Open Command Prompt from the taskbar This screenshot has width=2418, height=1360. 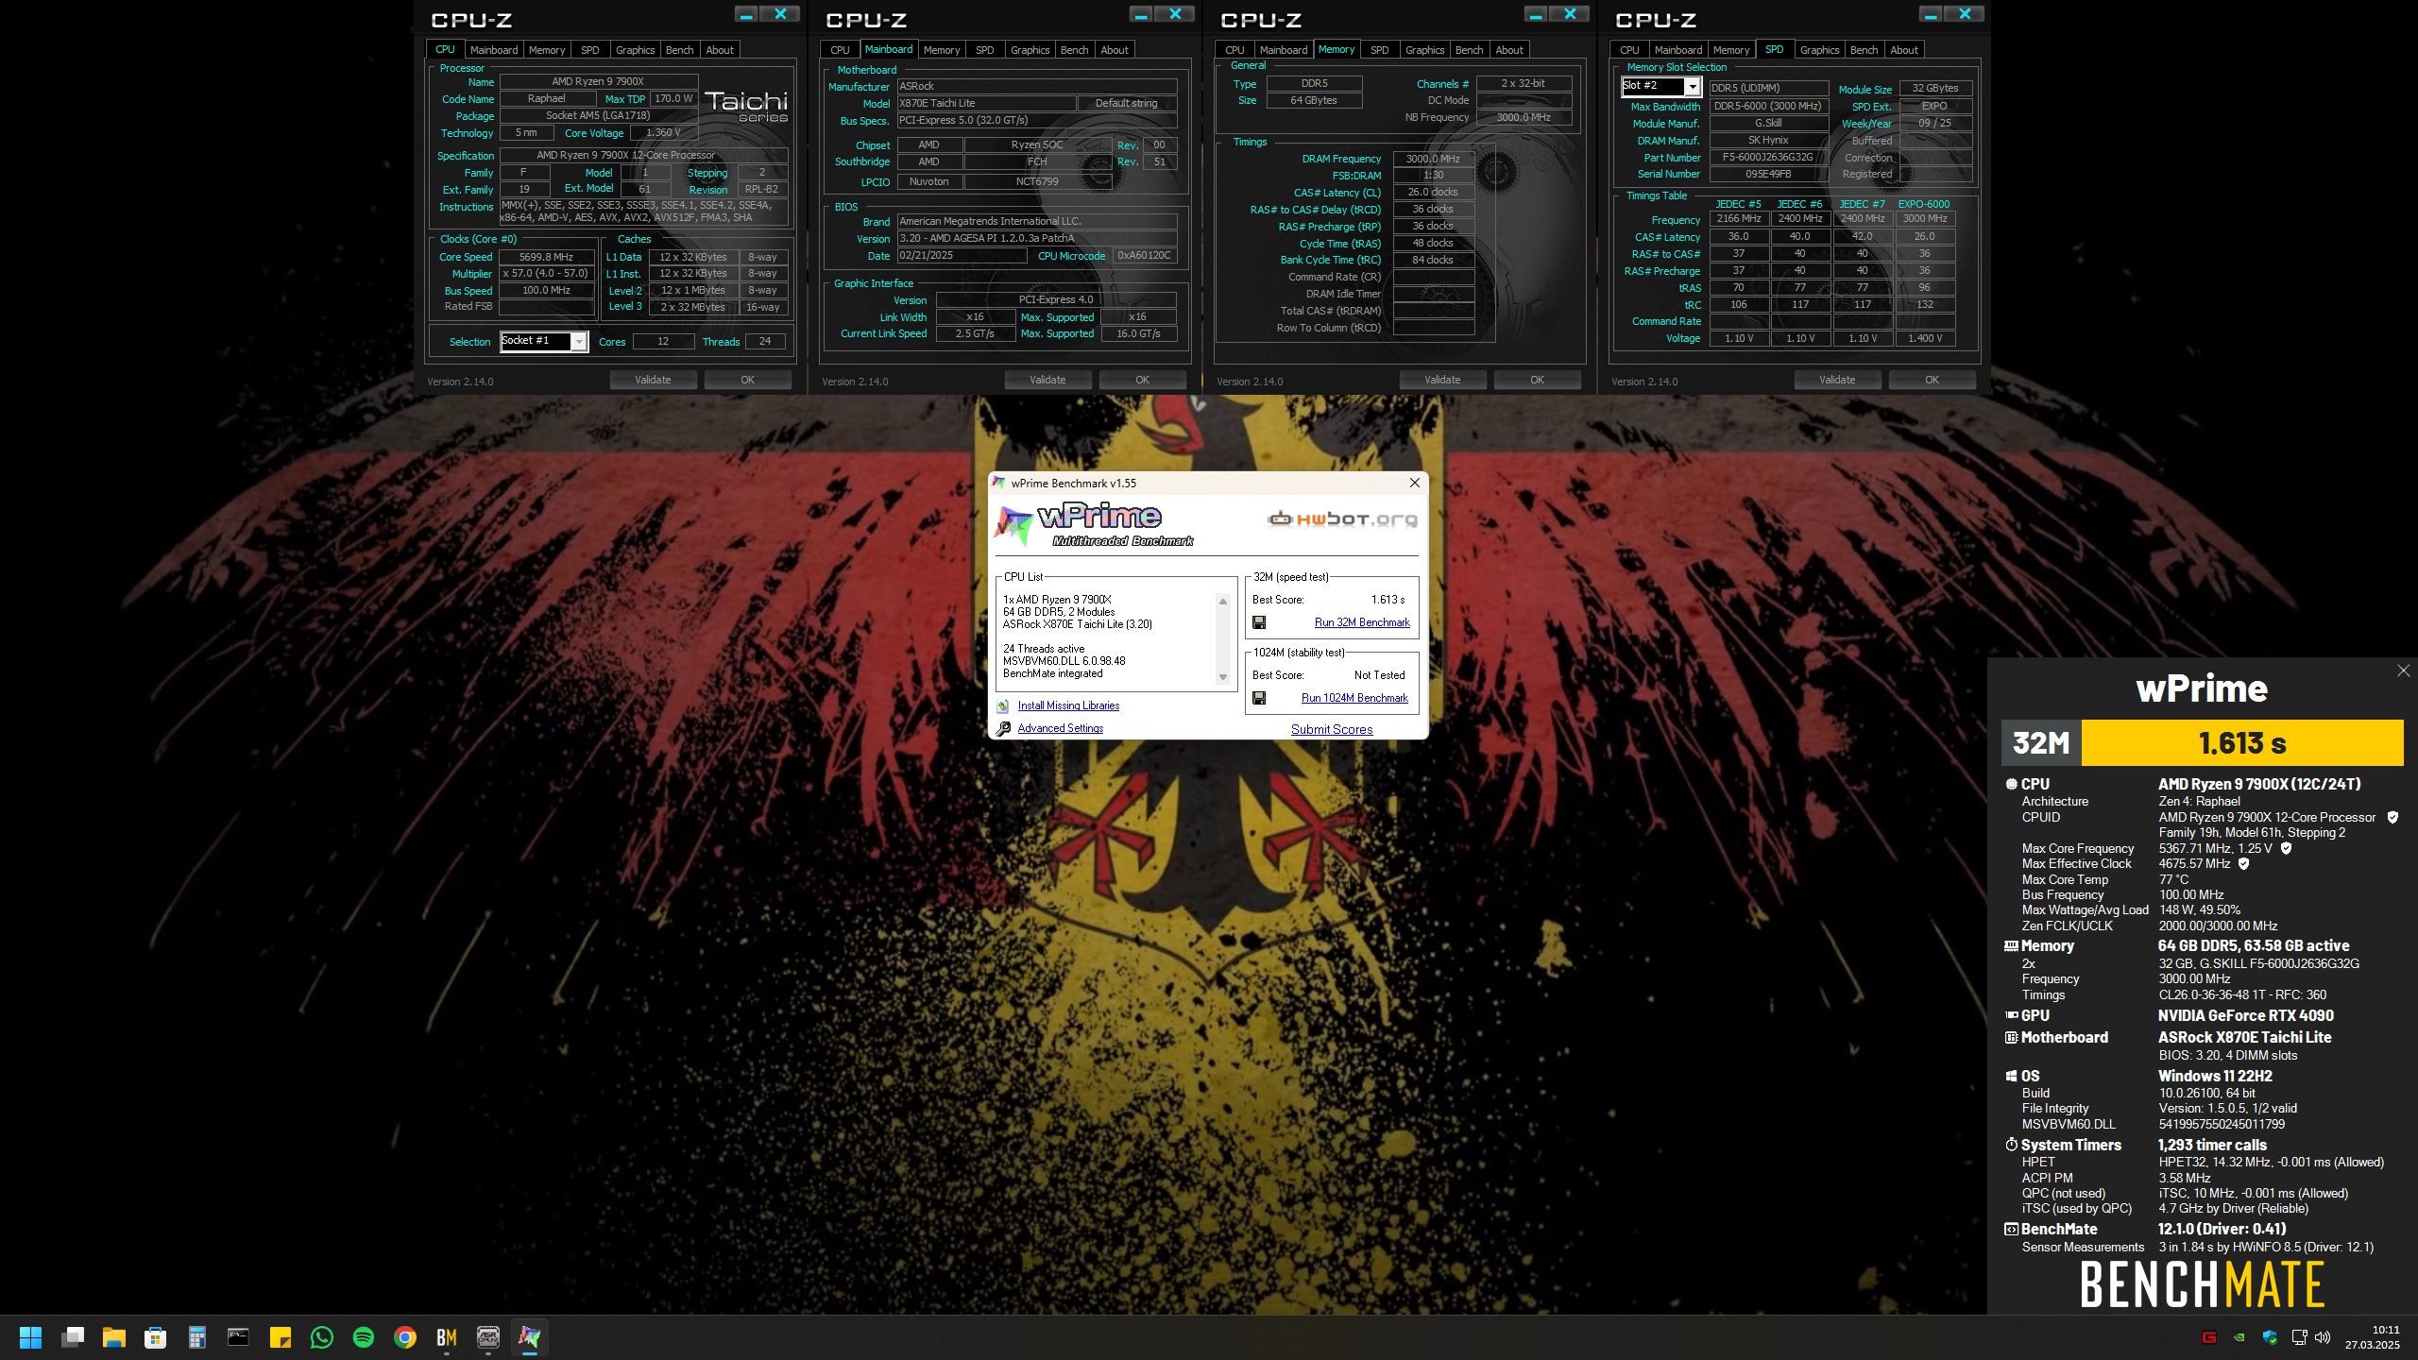pyautogui.click(x=239, y=1337)
